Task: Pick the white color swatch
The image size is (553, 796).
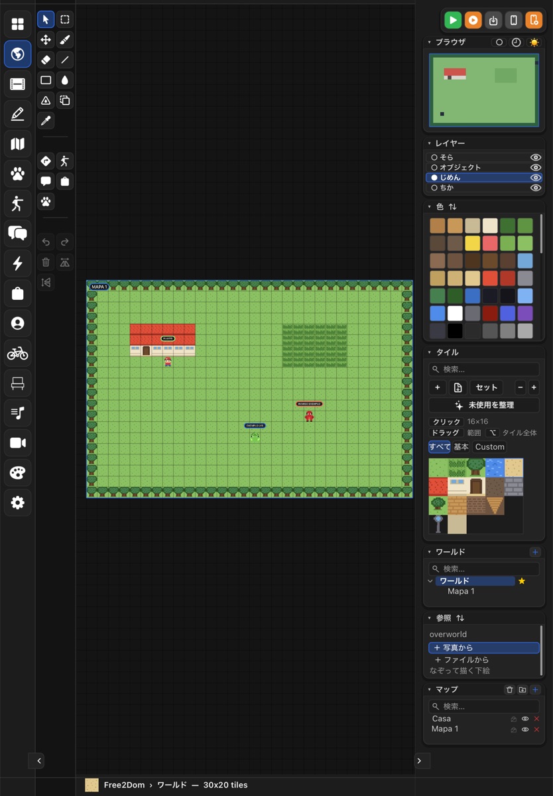Action: click(x=455, y=313)
